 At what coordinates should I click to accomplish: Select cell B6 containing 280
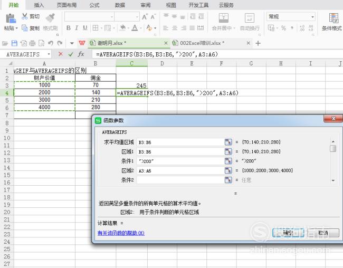click(96, 107)
